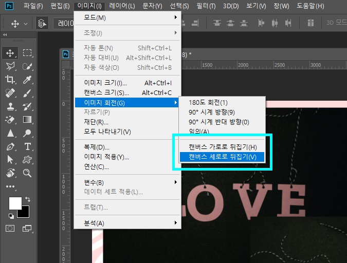Screen dimensions: 347x263
Task: Open the 편집(E) menu
Action: (60, 6)
